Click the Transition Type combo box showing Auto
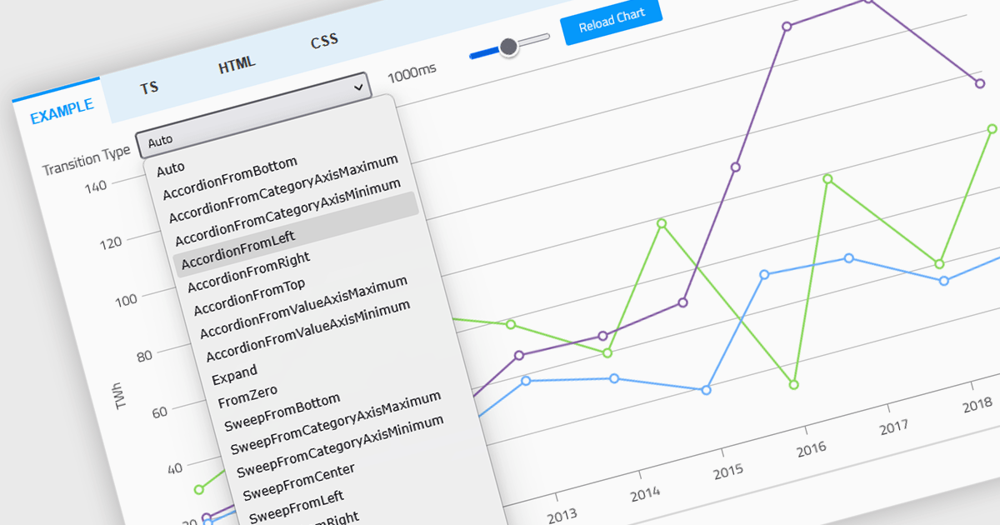 tap(253, 114)
